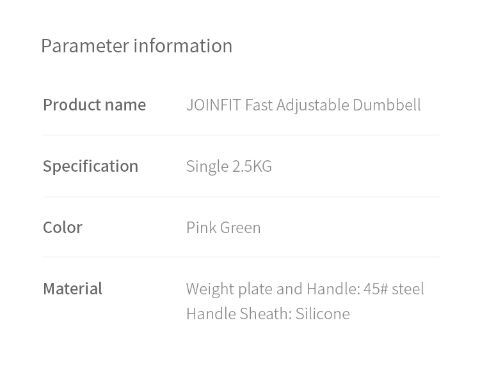This screenshot has width=480, height=378.
Task: Click the word Adjustable in product name
Action: [312, 106]
